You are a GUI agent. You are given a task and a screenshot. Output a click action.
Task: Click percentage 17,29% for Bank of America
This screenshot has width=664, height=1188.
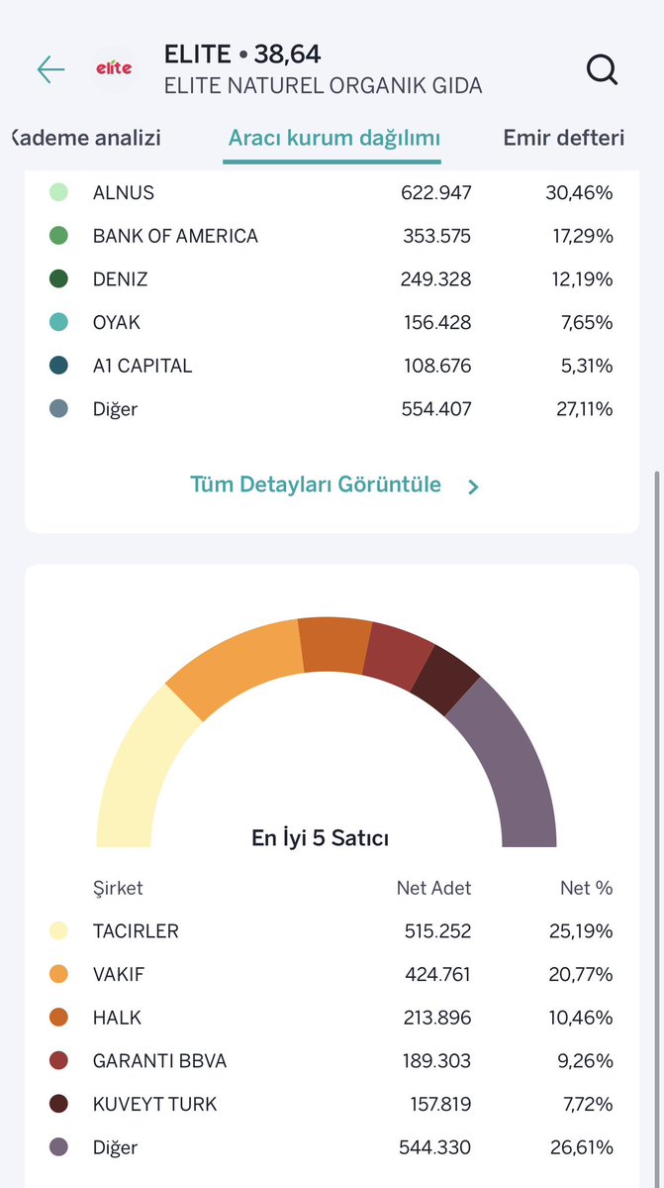coord(582,236)
